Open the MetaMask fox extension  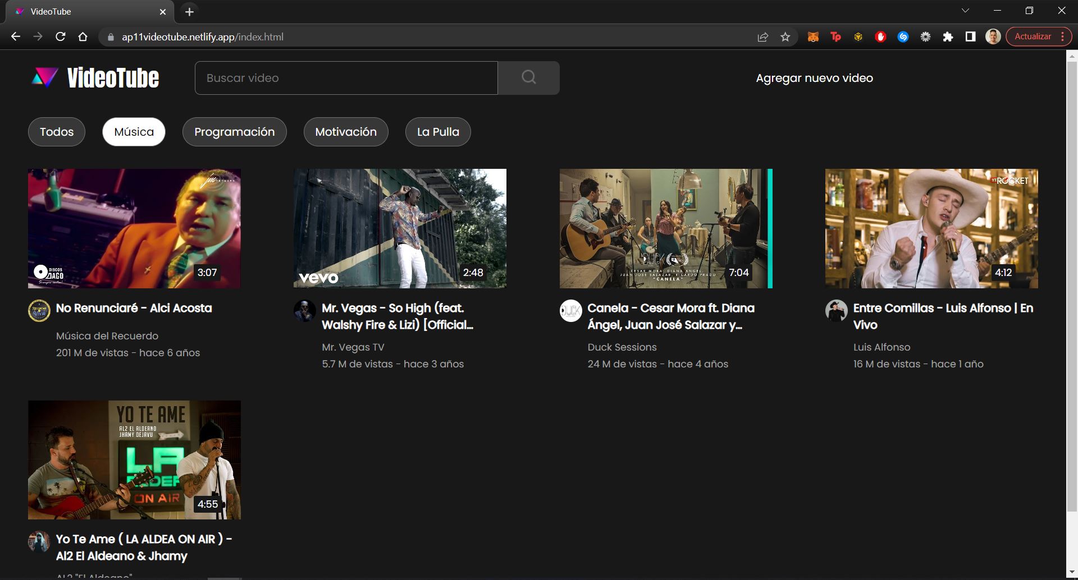point(813,37)
